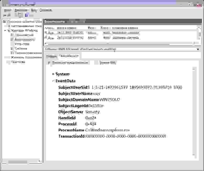This screenshot has height=171, width=204.
Task: Click the TransactionId zero GUID value
Action: point(126,136)
